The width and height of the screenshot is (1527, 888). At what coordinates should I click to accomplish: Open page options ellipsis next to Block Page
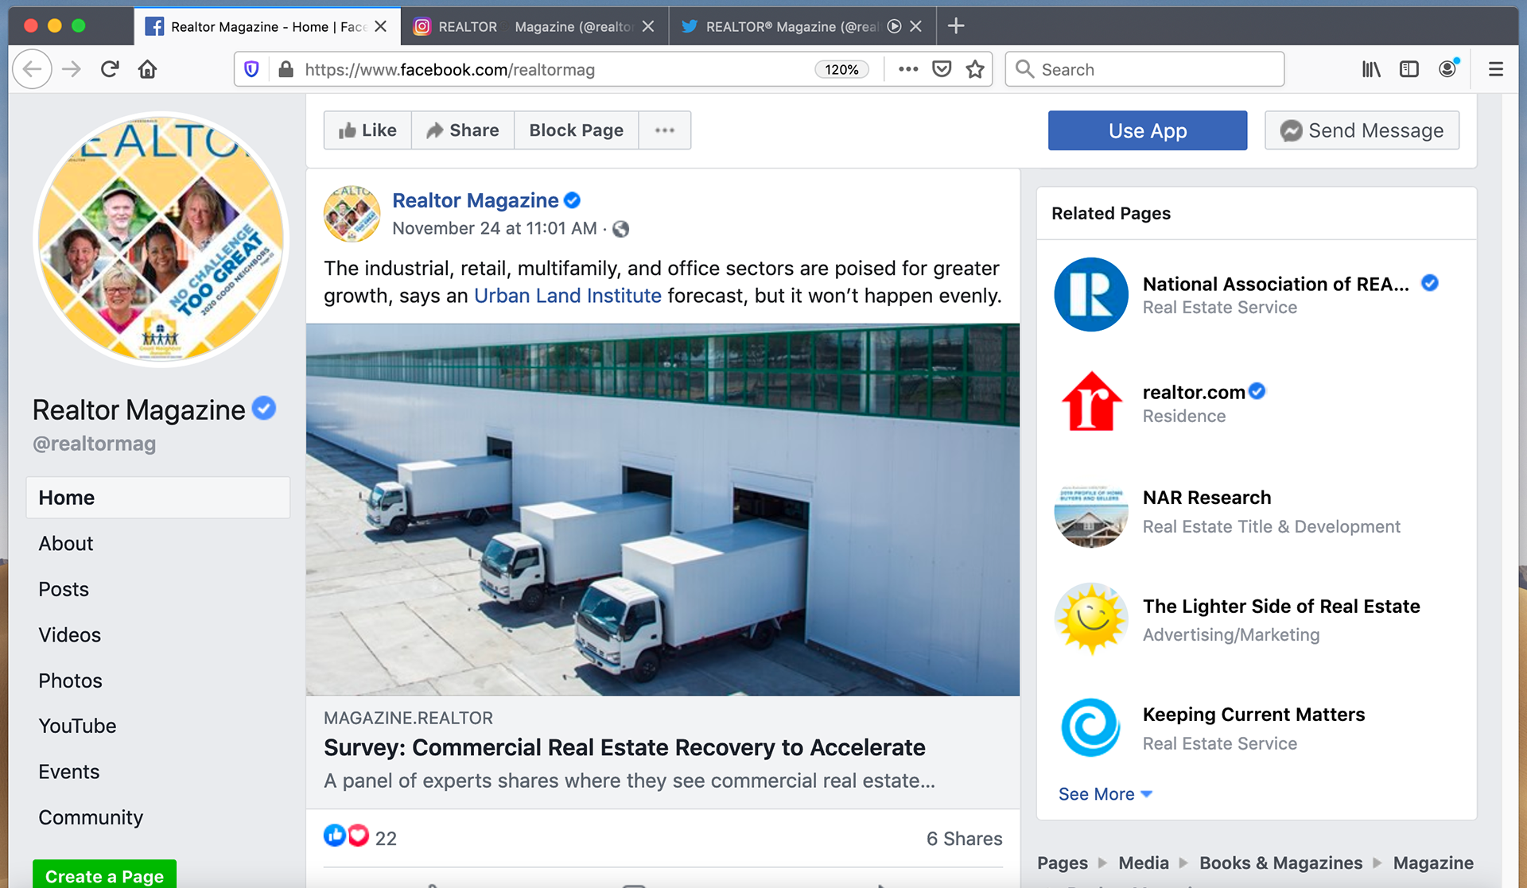pos(664,130)
